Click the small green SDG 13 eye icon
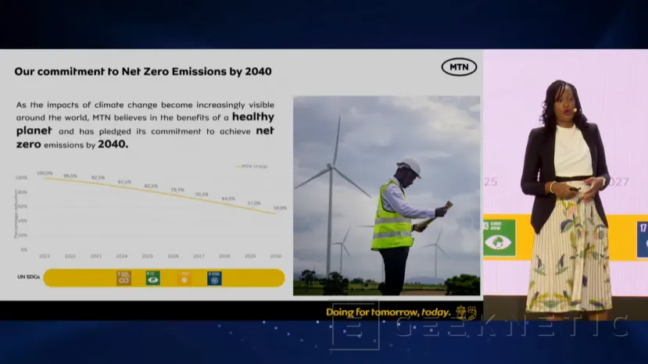Image resolution: width=648 pixels, height=364 pixels. [153, 278]
